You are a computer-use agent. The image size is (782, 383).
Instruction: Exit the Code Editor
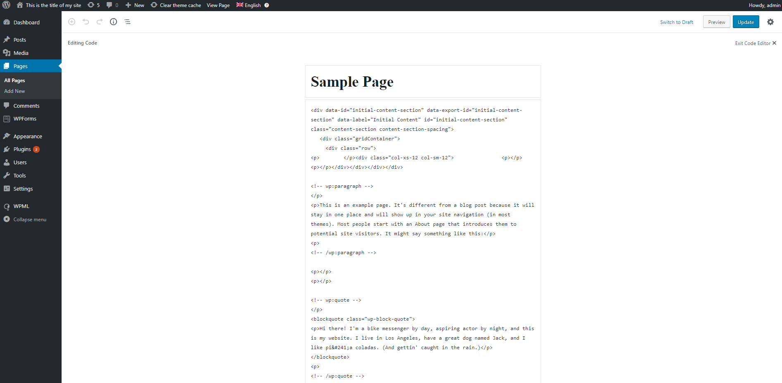coord(755,43)
